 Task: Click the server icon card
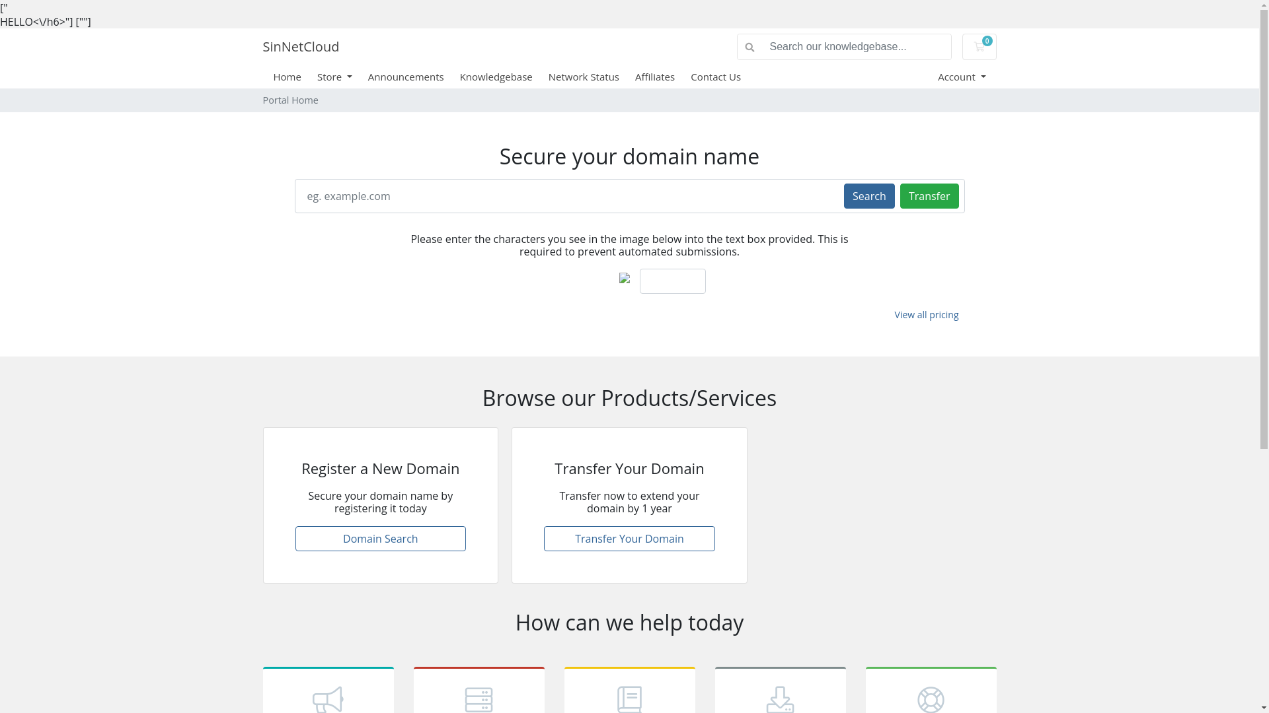click(x=479, y=691)
